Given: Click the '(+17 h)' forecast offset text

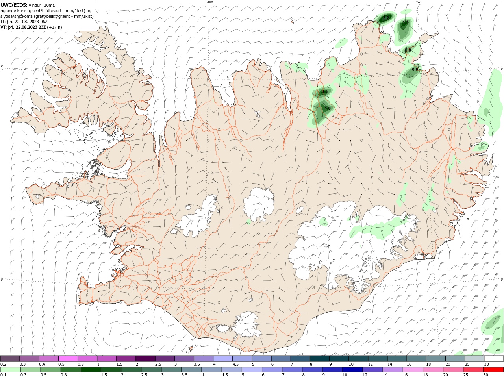Looking at the screenshot, I should 55,27.
